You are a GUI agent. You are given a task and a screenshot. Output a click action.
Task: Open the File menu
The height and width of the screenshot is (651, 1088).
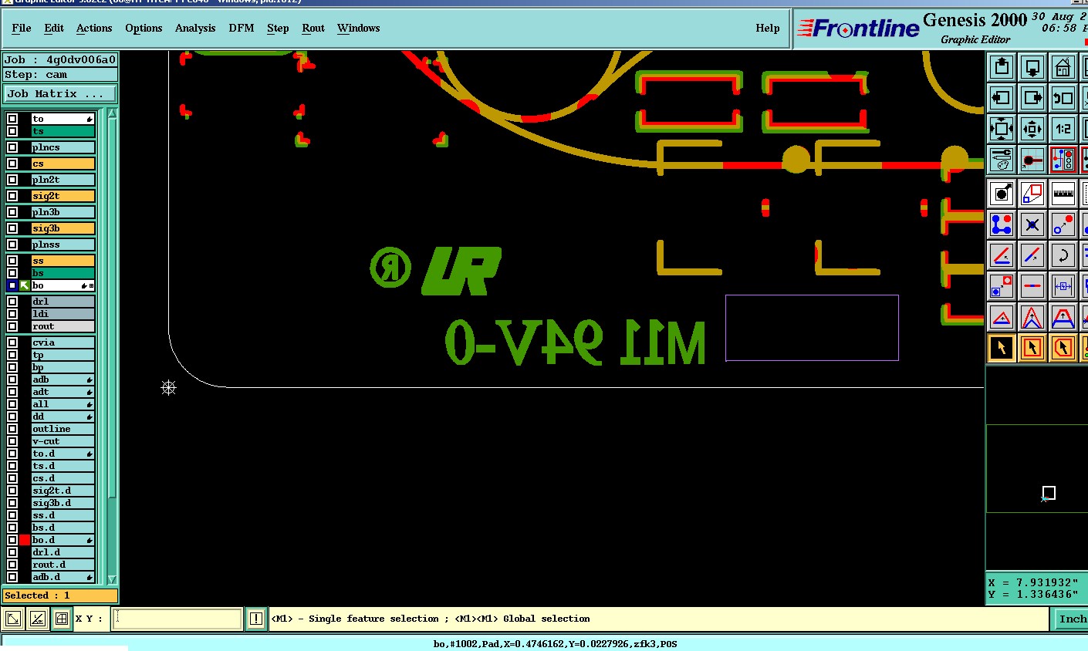[x=22, y=28]
